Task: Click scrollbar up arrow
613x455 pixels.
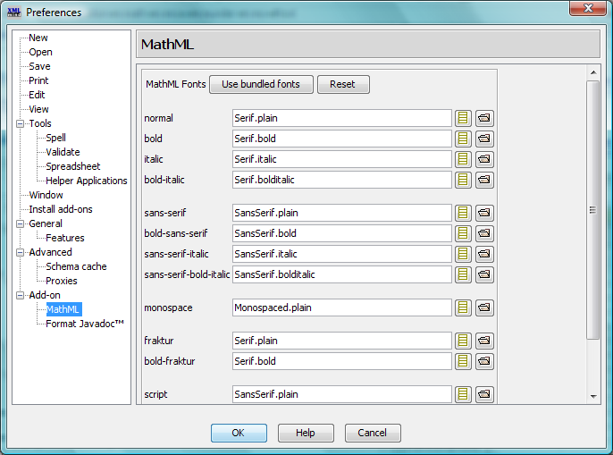Action: pos(593,72)
